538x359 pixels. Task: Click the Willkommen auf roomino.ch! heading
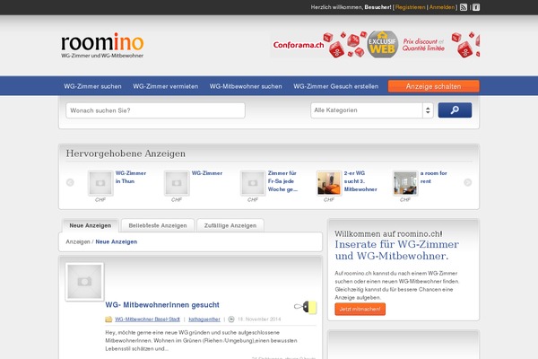coord(388,234)
